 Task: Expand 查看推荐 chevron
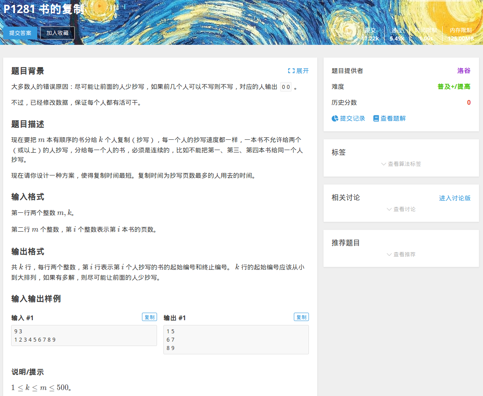pos(389,254)
